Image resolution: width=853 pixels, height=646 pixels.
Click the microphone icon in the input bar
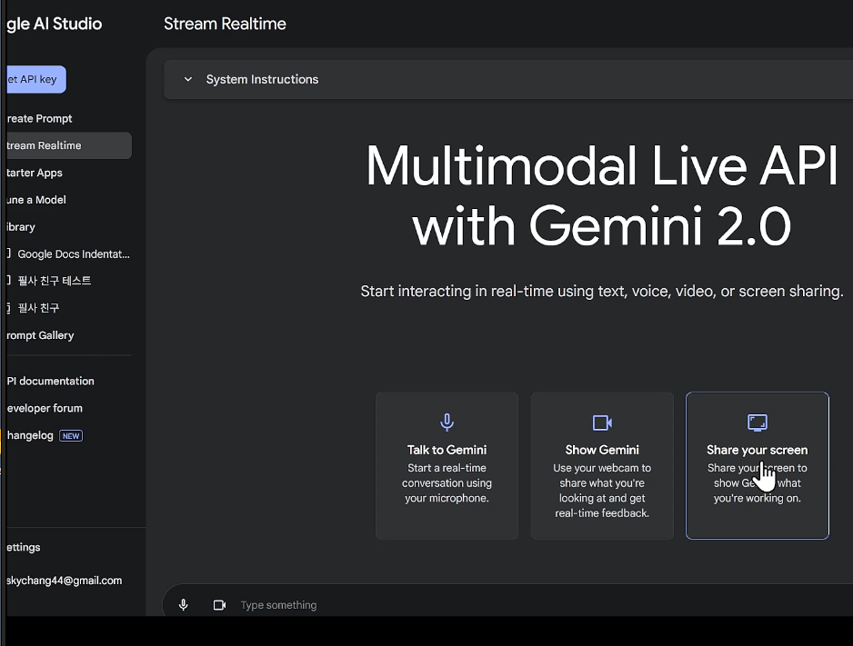[x=184, y=605]
